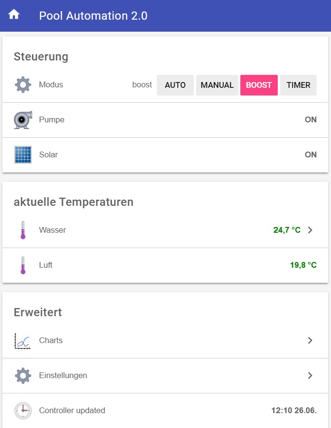
Task: Open Einstellungen via its chevron arrow
Action: pos(310,376)
